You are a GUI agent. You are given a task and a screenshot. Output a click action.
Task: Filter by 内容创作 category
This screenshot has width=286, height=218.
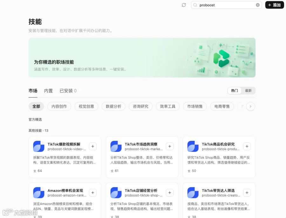coord(59,106)
